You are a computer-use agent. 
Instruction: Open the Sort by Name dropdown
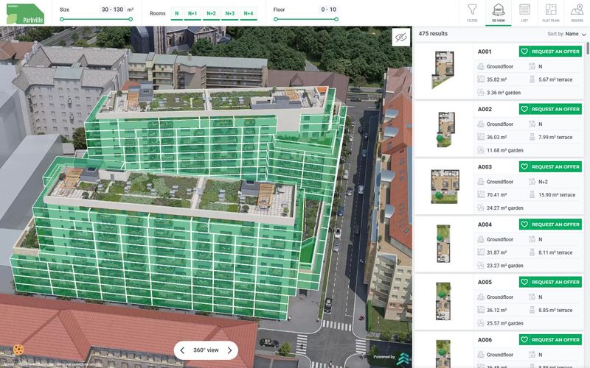tap(566, 34)
